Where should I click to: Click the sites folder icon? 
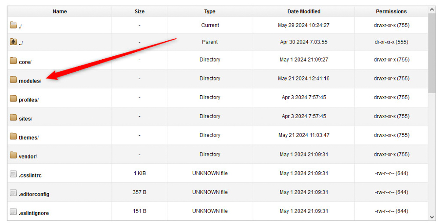click(13, 117)
